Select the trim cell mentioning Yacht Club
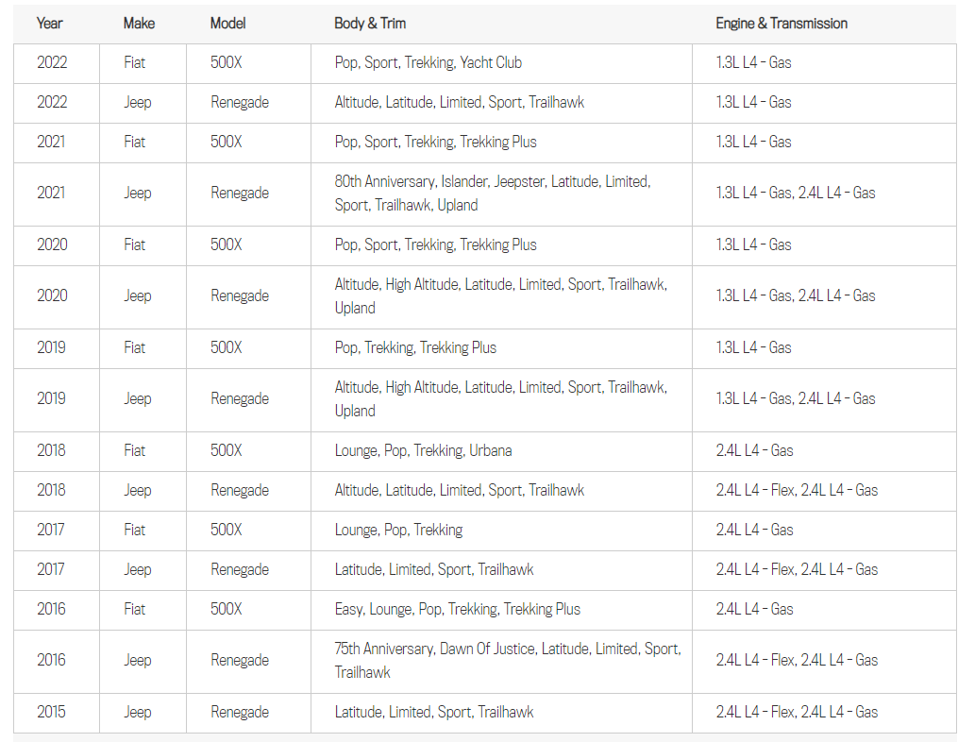Image resolution: width=958 pixels, height=742 pixels. [x=428, y=63]
